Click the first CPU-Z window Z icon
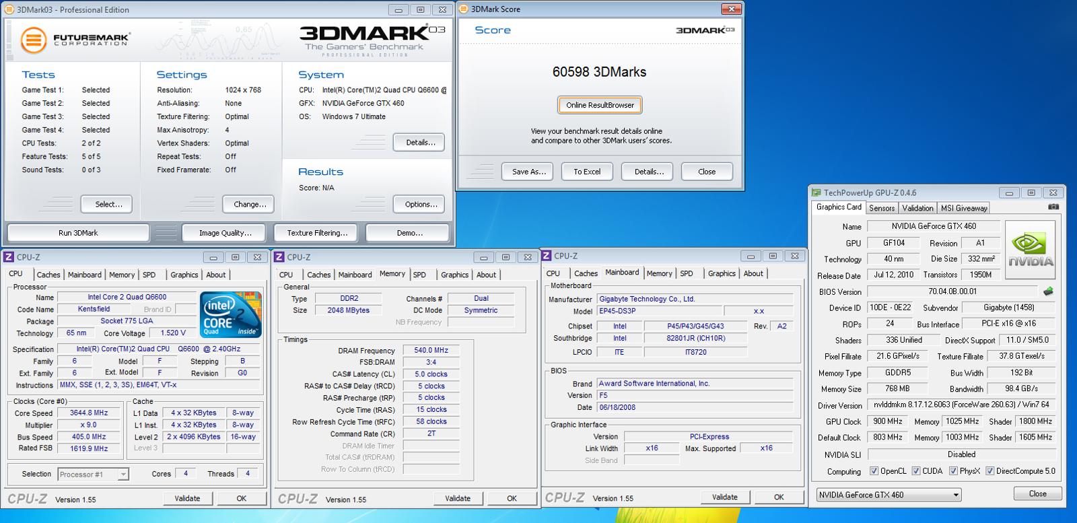 click(x=8, y=257)
